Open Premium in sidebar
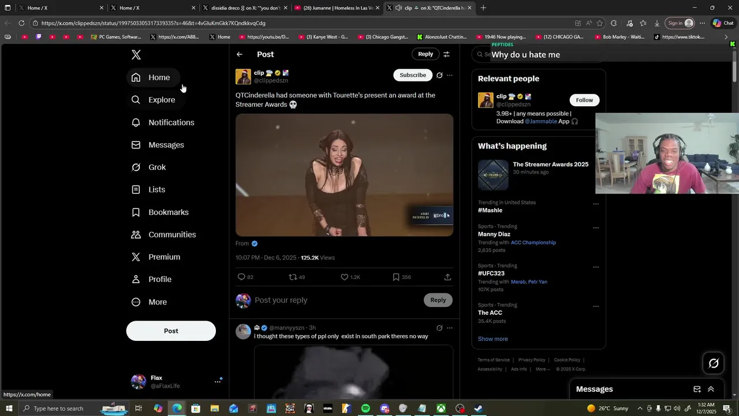Image resolution: width=739 pixels, height=416 pixels. (156, 257)
